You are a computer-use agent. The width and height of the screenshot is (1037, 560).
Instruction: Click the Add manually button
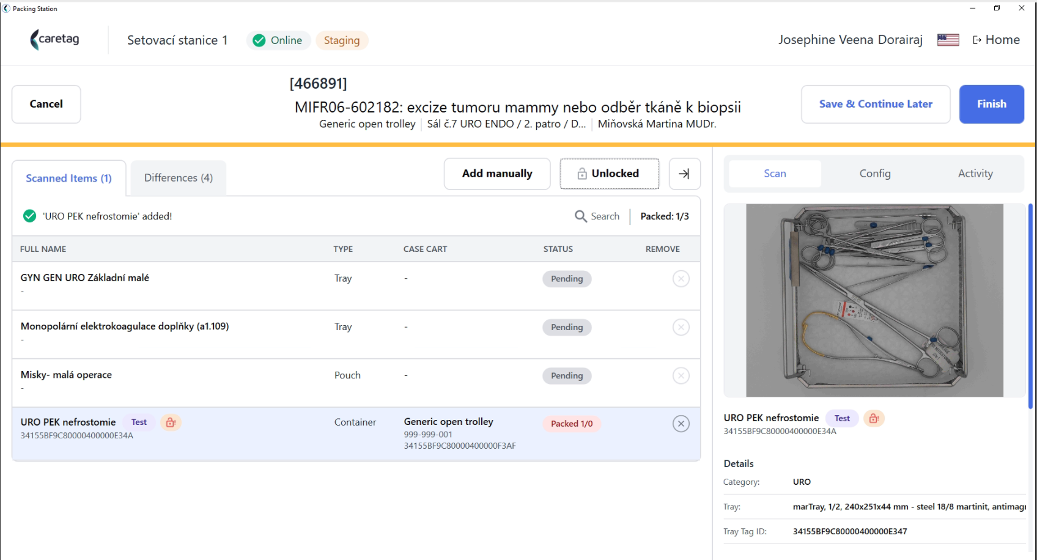click(x=497, y=174)
